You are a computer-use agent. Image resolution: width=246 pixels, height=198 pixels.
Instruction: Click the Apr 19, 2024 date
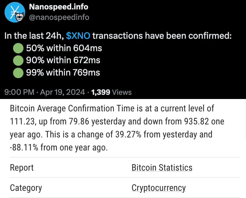[x=62, y=92]
